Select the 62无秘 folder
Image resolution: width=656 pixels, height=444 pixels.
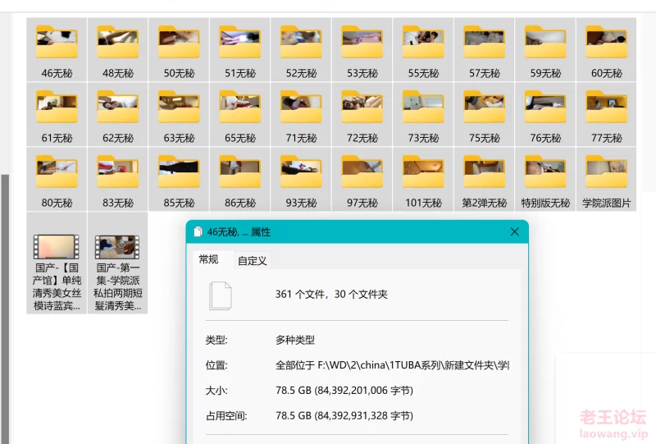tap(118, 114)
